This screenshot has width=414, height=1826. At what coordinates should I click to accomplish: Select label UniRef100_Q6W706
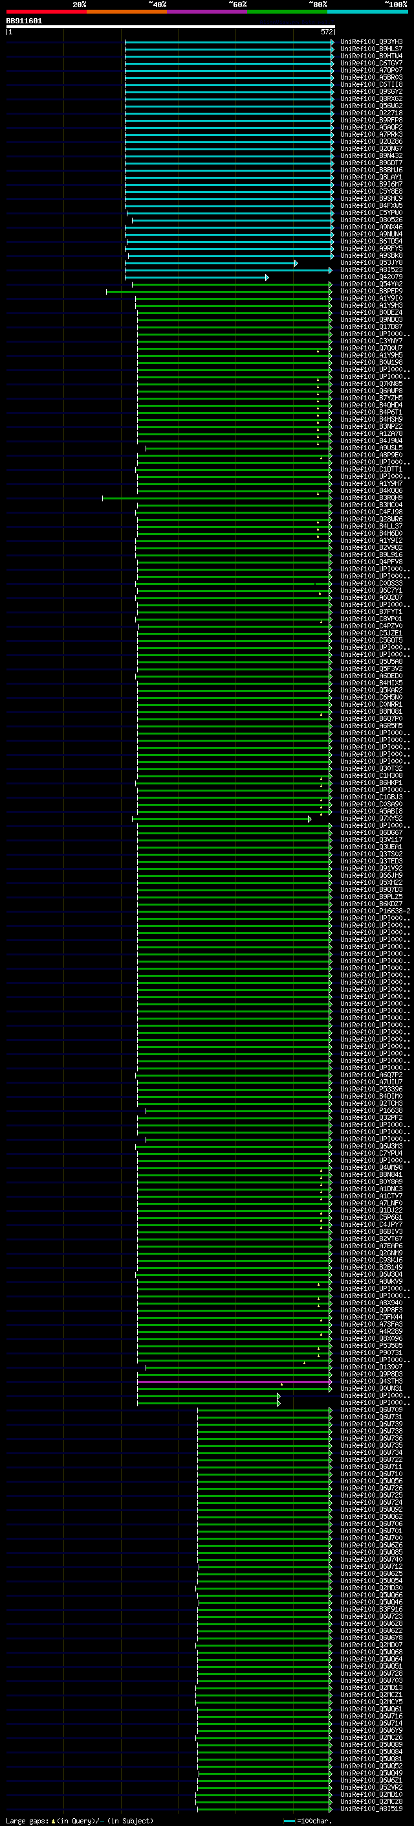(371, 1524)
